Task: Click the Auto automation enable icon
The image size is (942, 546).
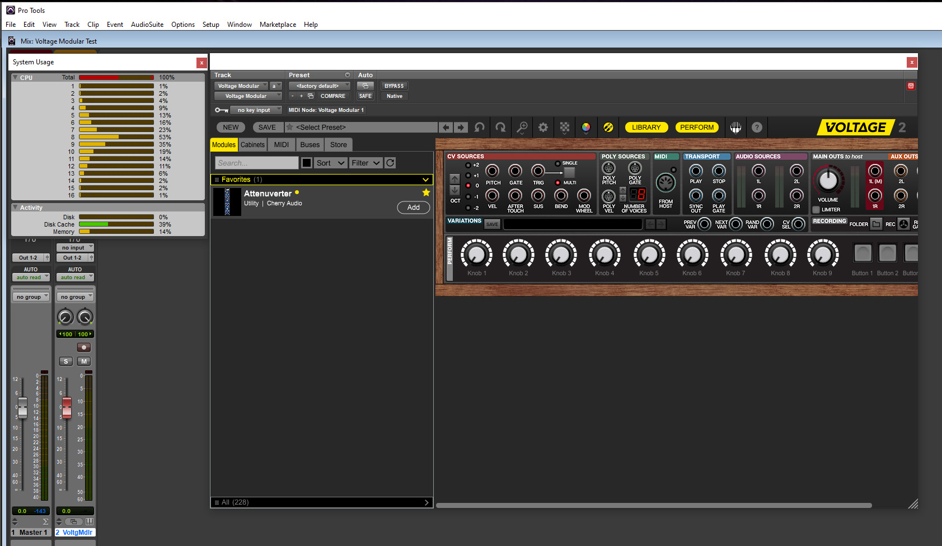Action: coord(365,86)
